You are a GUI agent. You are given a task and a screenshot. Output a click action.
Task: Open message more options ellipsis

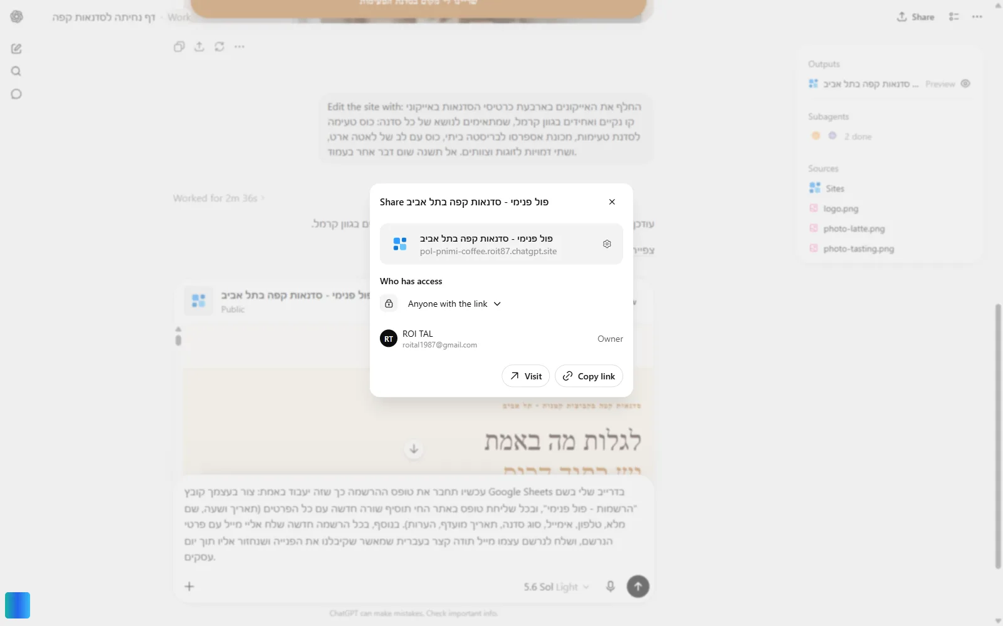click(239, 46)
